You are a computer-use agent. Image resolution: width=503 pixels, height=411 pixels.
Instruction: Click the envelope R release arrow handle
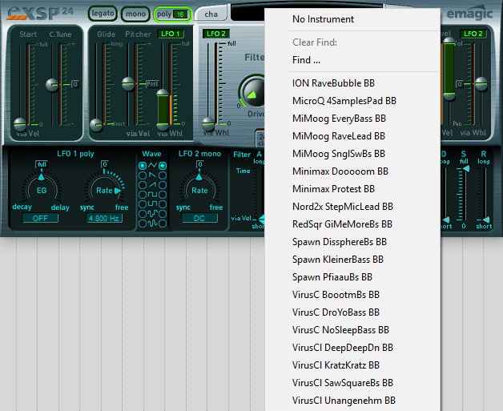click(486, 220)
